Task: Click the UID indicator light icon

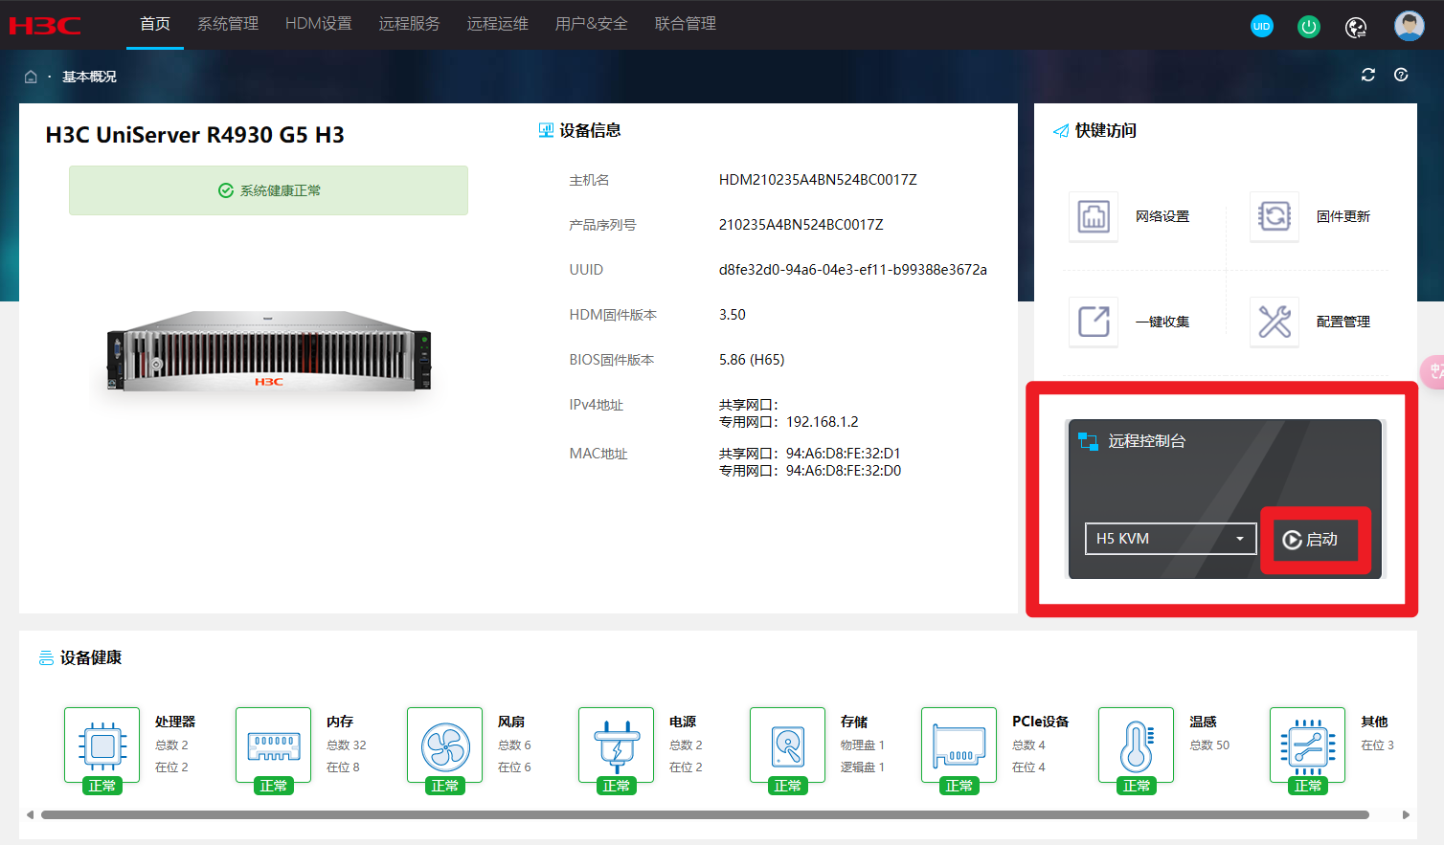Action: (x=1261, y=26)
